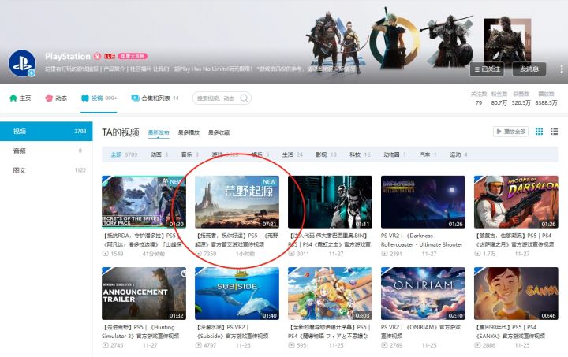Filter videos by 运动 4 category
The image size is (568, 357).
458,154
